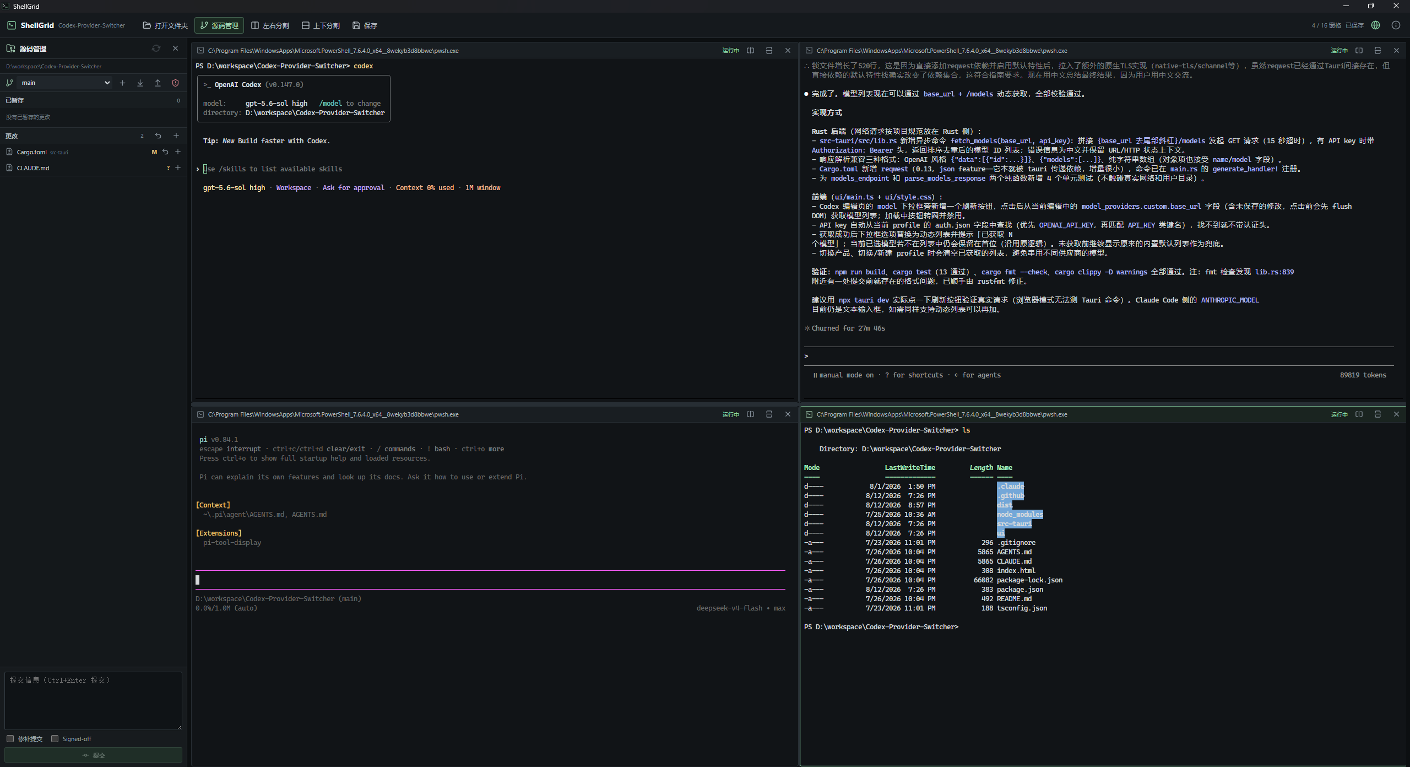Image resolution: width=1410 pixels, height=767 pixels.
Task: Split Claude summary pane top-bottom
Action: point(1378,50)
